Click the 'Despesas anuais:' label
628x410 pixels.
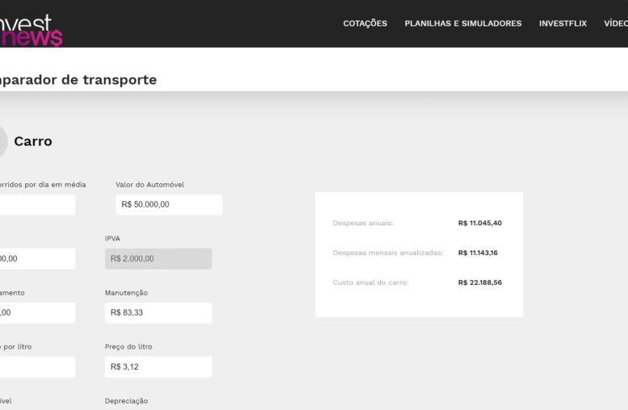click(x=363, y=223)
